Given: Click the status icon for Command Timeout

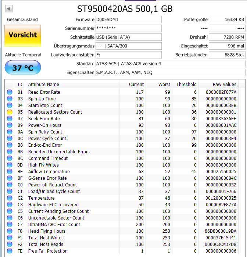Looking at the screenshot, I should click(10, 158).
